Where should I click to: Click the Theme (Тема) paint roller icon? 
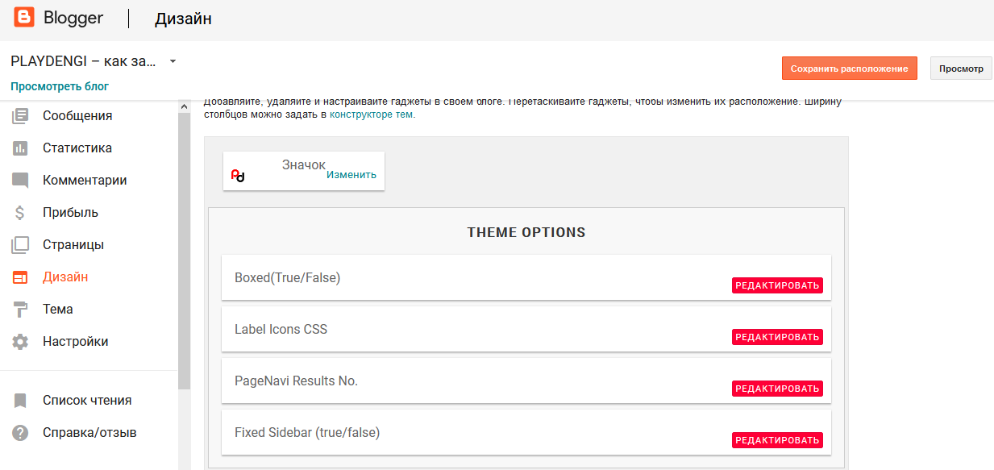(x=20, y=310)
